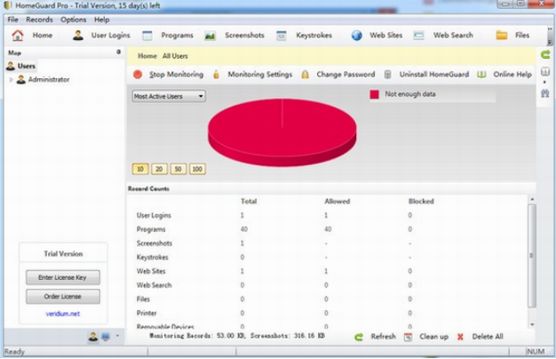Open the Screenshots view

pos(235,36)
